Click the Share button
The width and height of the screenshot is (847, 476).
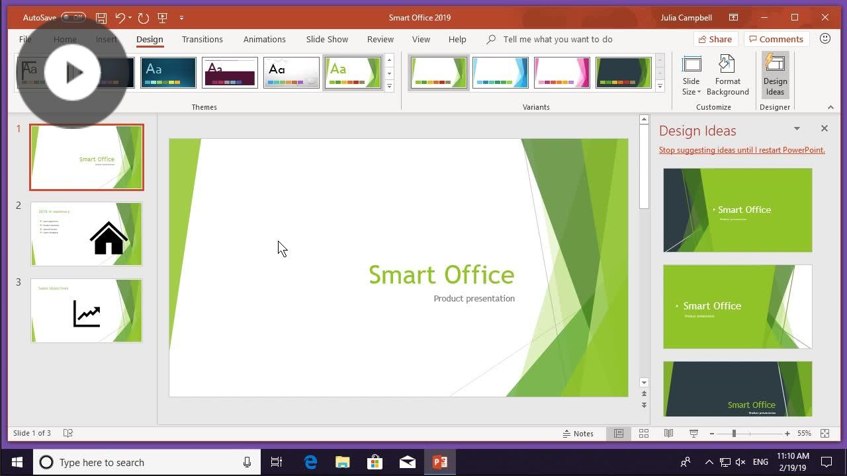click(714, 40)
